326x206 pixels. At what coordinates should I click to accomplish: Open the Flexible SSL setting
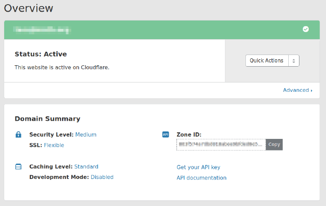(x=54, y=145)
